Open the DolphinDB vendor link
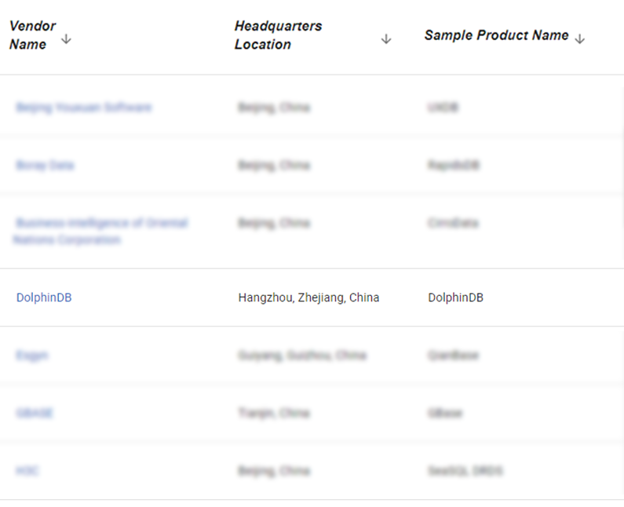The height and width of the screenshot is (507, 624). point(44,297)
